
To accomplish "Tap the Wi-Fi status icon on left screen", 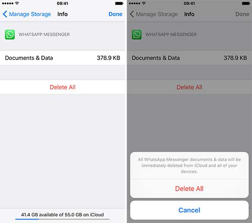I will tap(17, 3).
